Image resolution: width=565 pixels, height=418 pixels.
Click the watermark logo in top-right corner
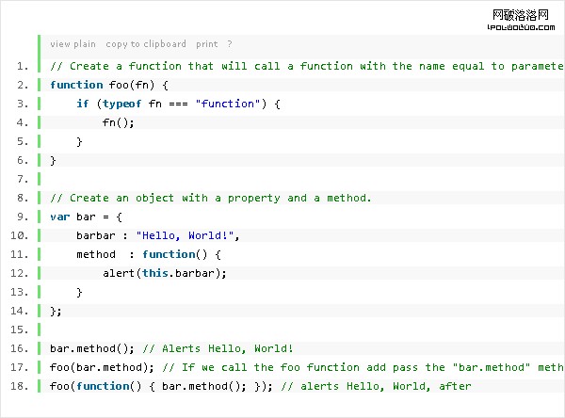[x=525, y=19]
